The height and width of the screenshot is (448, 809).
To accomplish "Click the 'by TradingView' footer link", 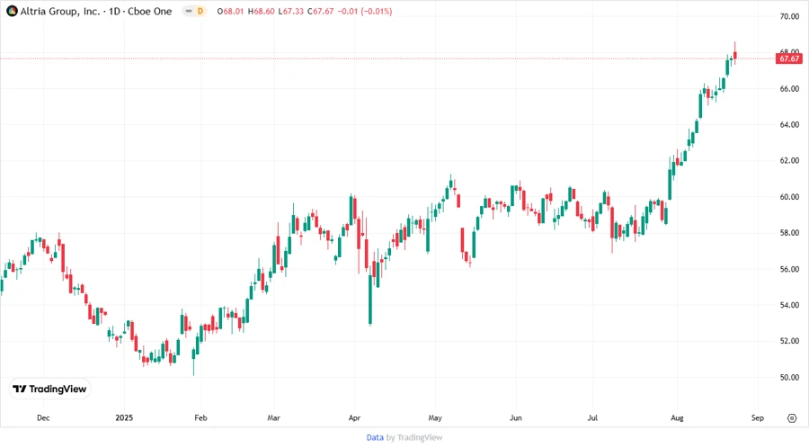I will (x=414, y=437).
